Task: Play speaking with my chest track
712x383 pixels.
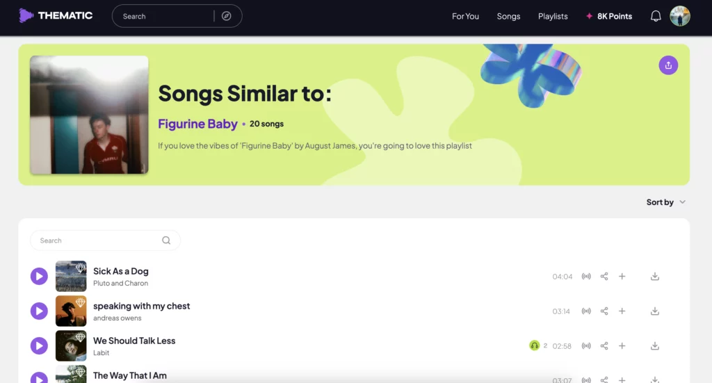Action: tap(39, 311)
